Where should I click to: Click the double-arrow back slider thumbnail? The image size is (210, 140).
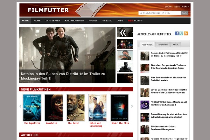pyautogui.click(x=125, y=32)
